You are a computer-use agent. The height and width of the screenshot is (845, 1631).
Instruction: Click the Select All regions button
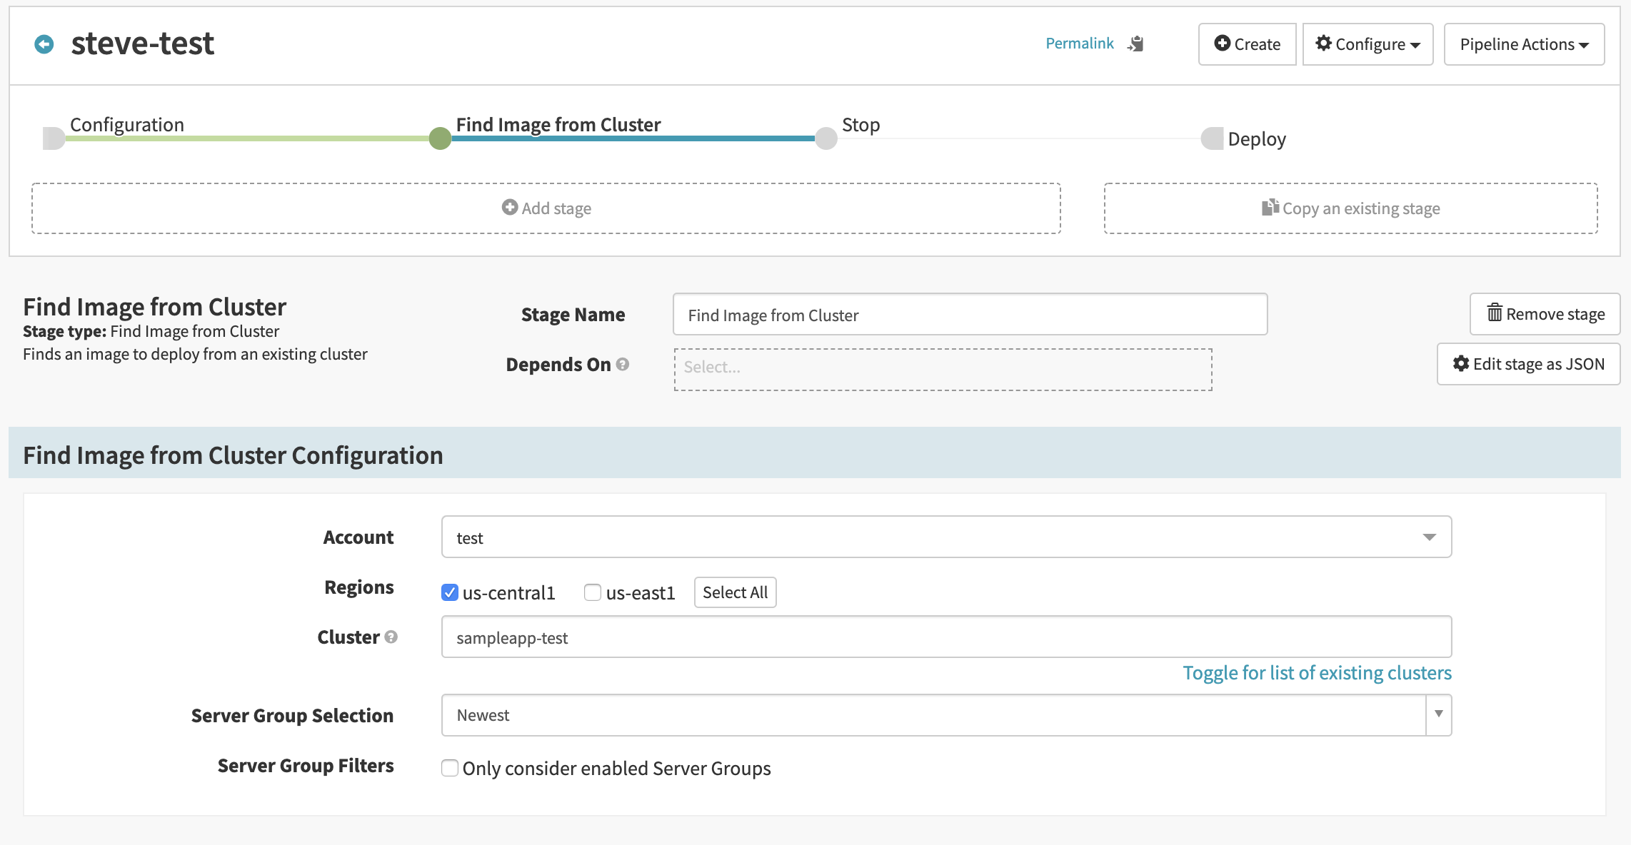coord(735,592)
